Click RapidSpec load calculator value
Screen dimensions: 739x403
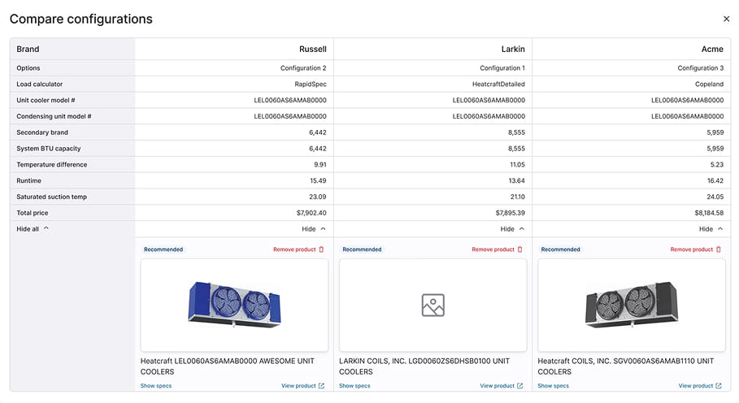[x=311, y=84]
